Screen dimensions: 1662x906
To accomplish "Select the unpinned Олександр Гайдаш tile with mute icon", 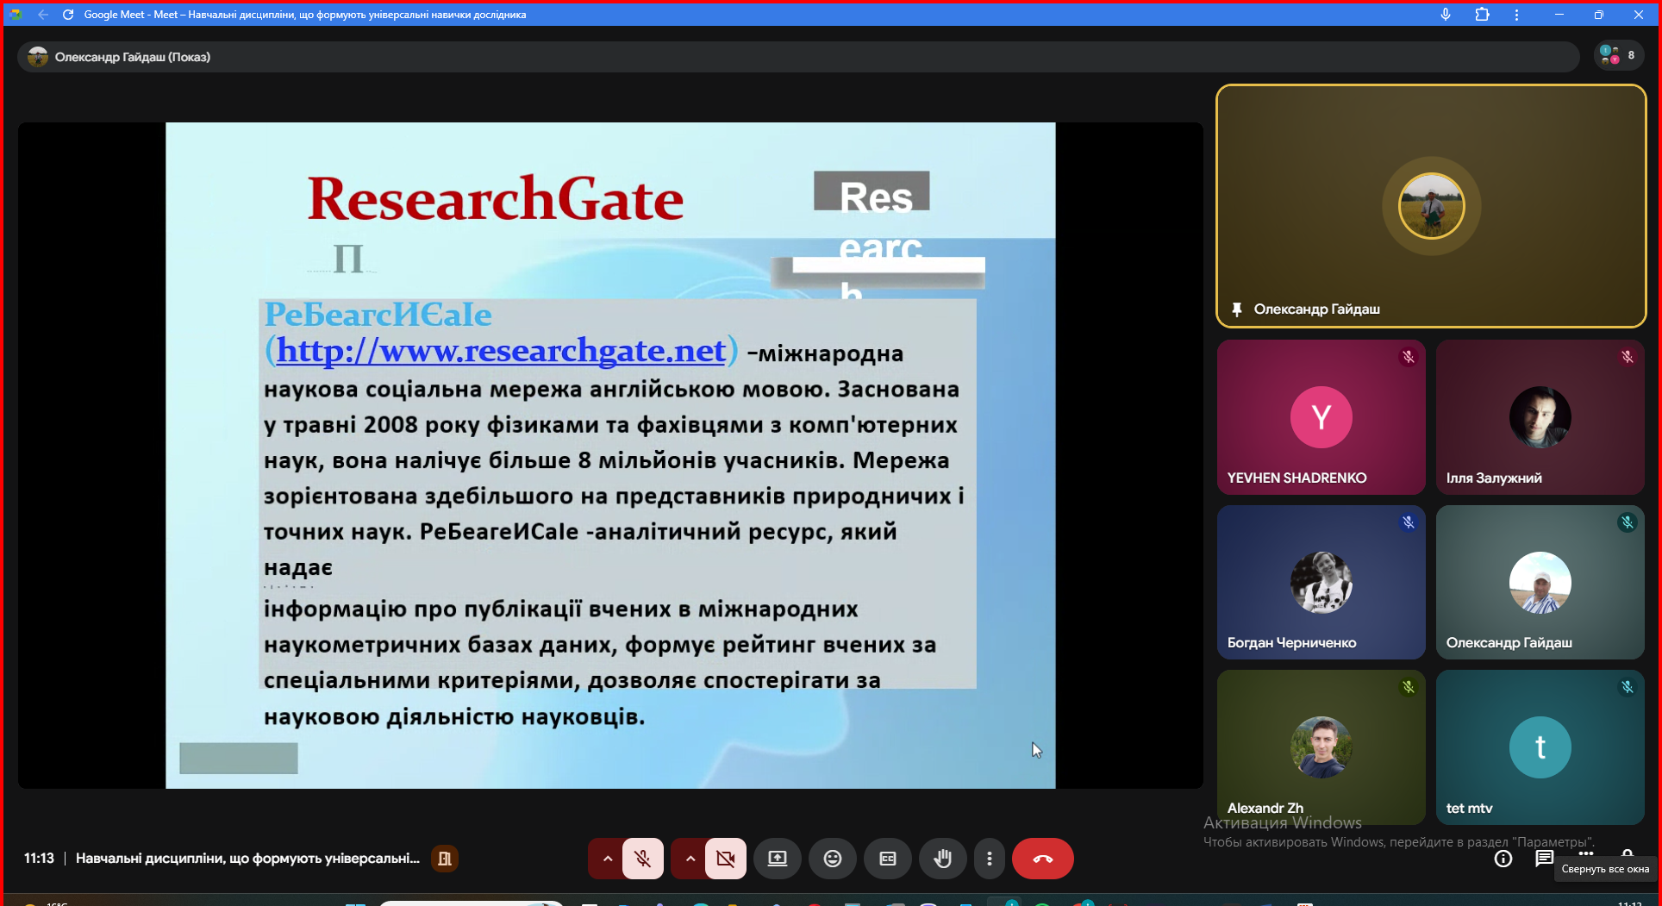I will [x=1540, y=583].
